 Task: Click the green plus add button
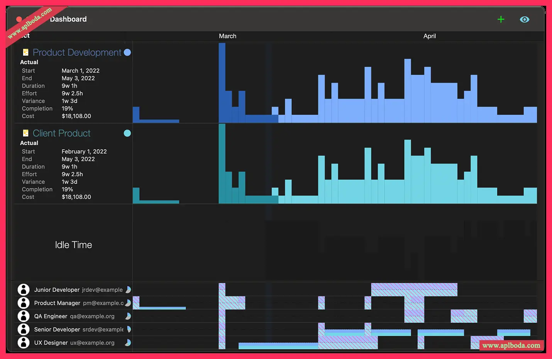(501, 19)
